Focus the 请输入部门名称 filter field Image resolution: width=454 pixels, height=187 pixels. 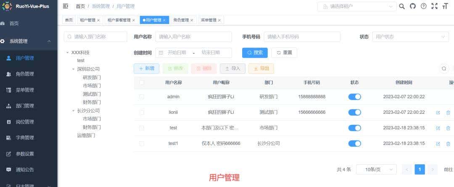tap(95, 37)
